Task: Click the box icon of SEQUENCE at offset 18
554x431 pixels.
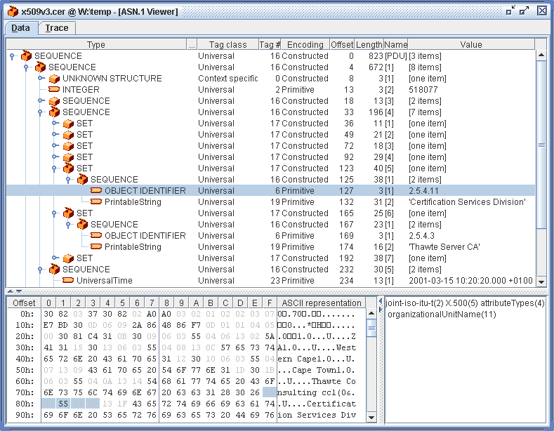Action: pos(54,101)
